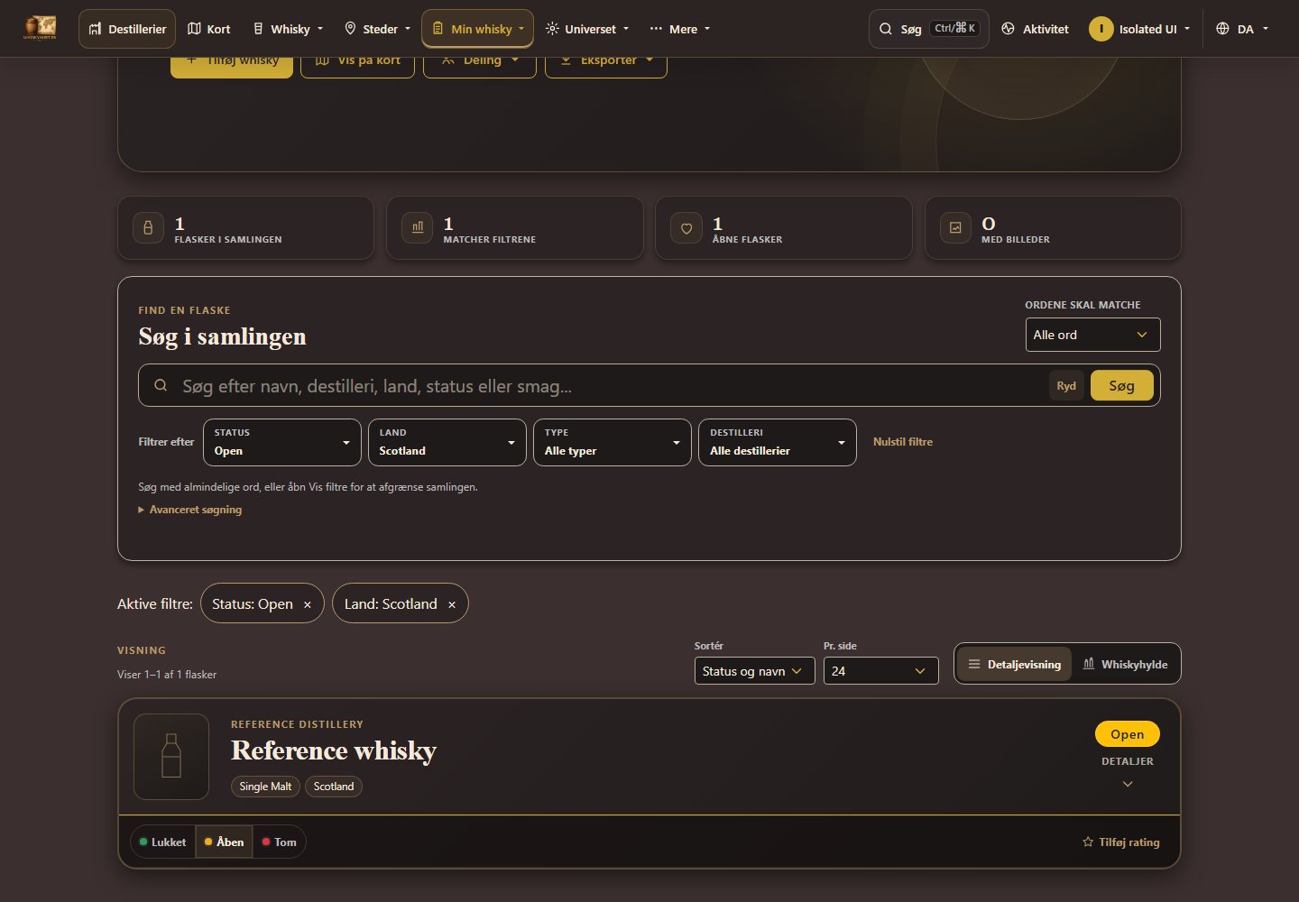This screenshot has width=1299, height=902.
Task: Open the Universet nav menu
Action: coord(587,29)
